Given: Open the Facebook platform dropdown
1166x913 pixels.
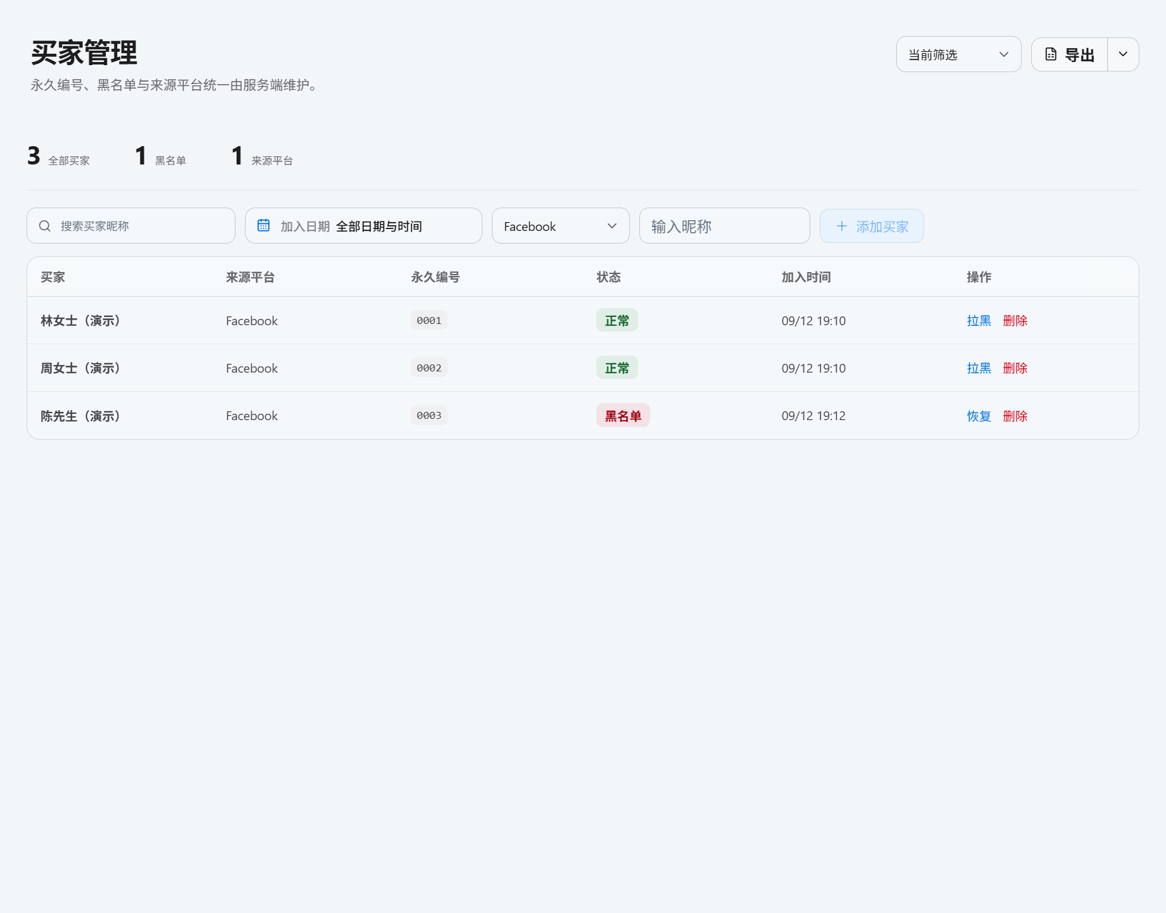Looking at the screenshot, I should (560, 226).
